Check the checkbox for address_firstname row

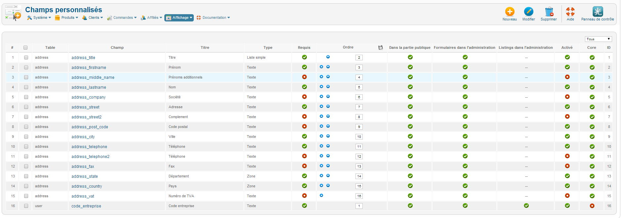(26, 67)
